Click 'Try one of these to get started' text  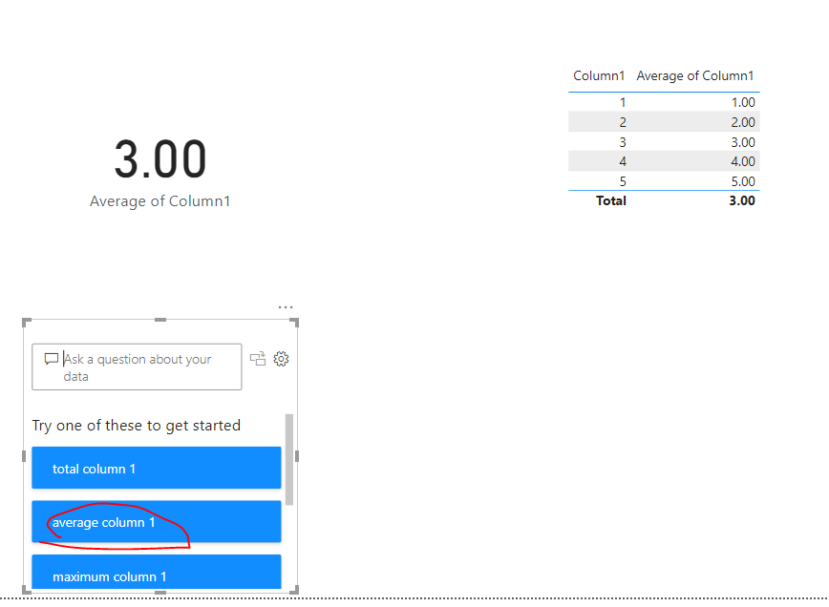[137, 426]
